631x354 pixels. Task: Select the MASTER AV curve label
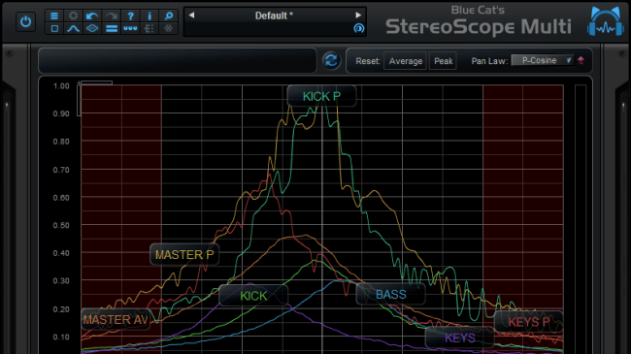tap(116, 320)
